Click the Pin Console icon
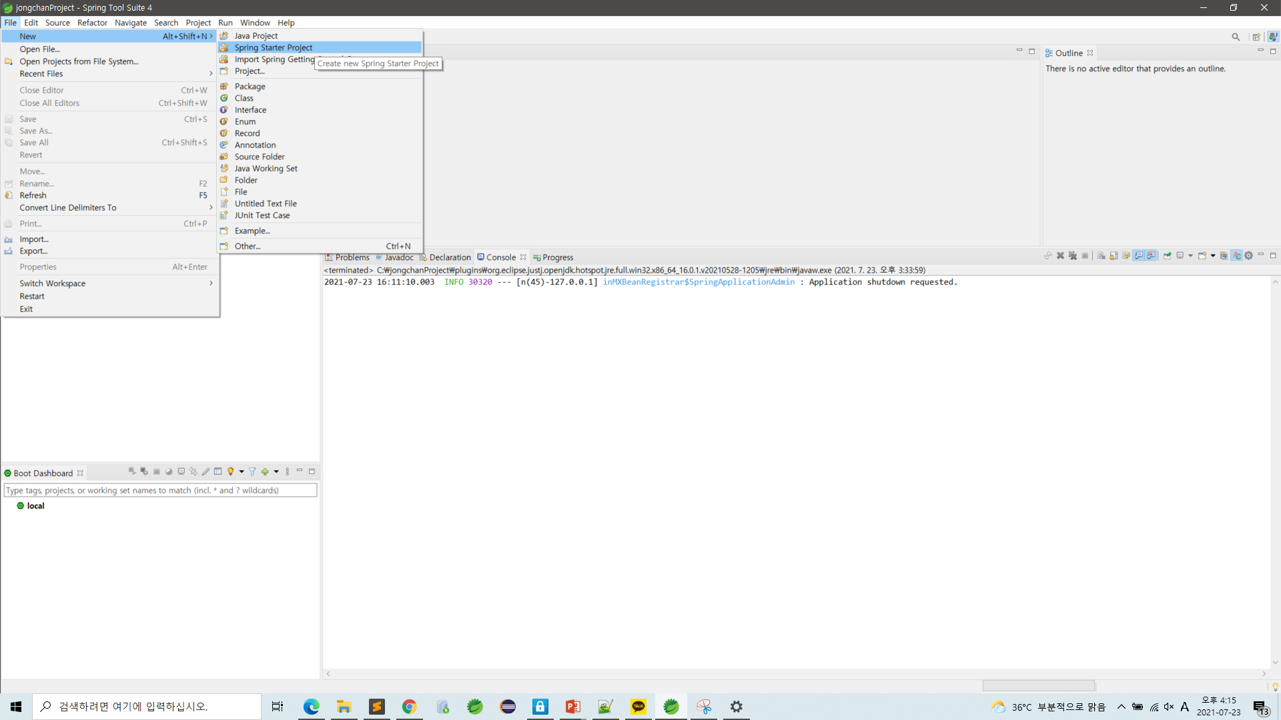Screen dimensions: 1281x720 click(1168, 255)
